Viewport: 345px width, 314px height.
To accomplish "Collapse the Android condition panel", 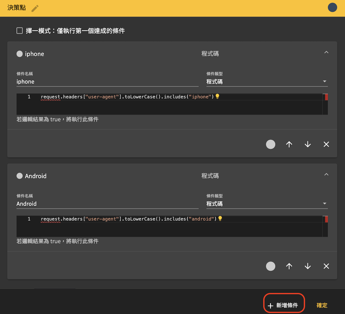I will pyautogui.click(x=326, y=175).
